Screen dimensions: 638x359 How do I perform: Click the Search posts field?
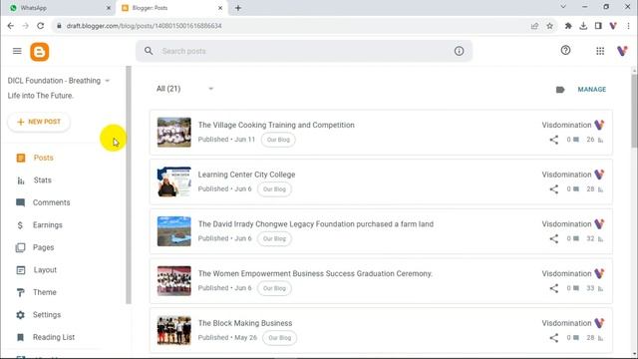(x=304, y=51)
